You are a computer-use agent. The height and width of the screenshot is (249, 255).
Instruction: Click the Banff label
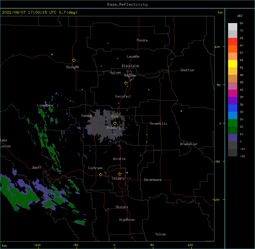click(x=37, y=168)
